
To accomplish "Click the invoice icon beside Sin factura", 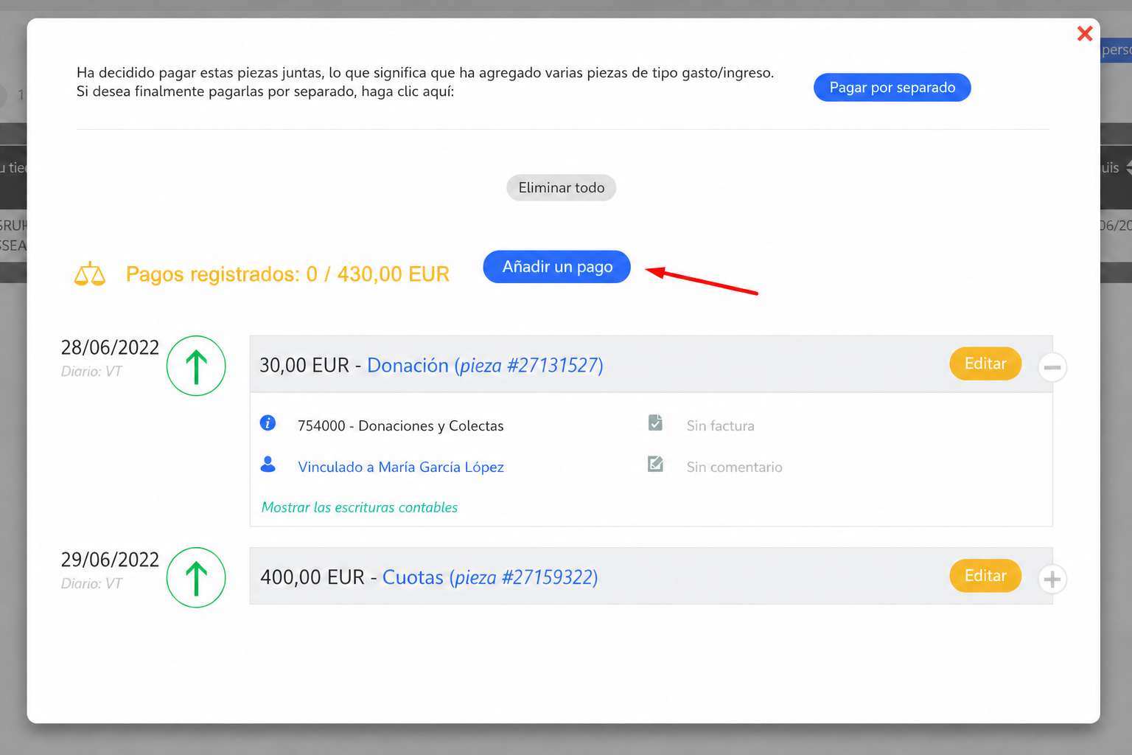I will click(655, 423).
